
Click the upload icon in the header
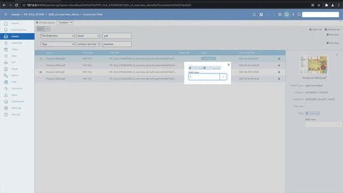point(254,14)
